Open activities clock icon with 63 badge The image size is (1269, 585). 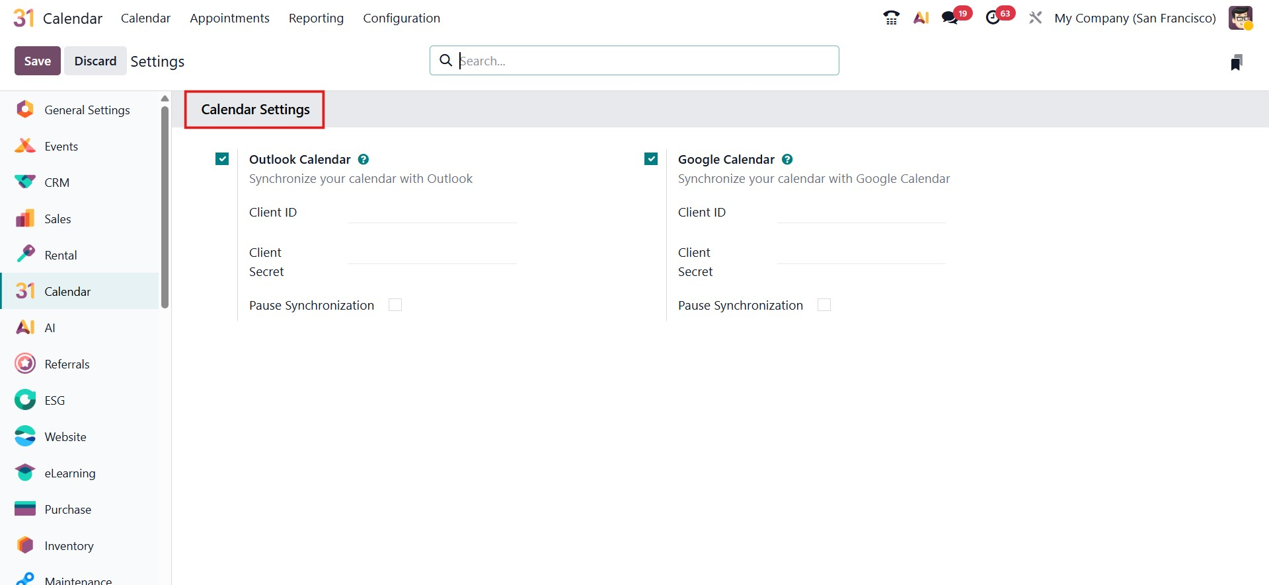(x=993, y=18)
